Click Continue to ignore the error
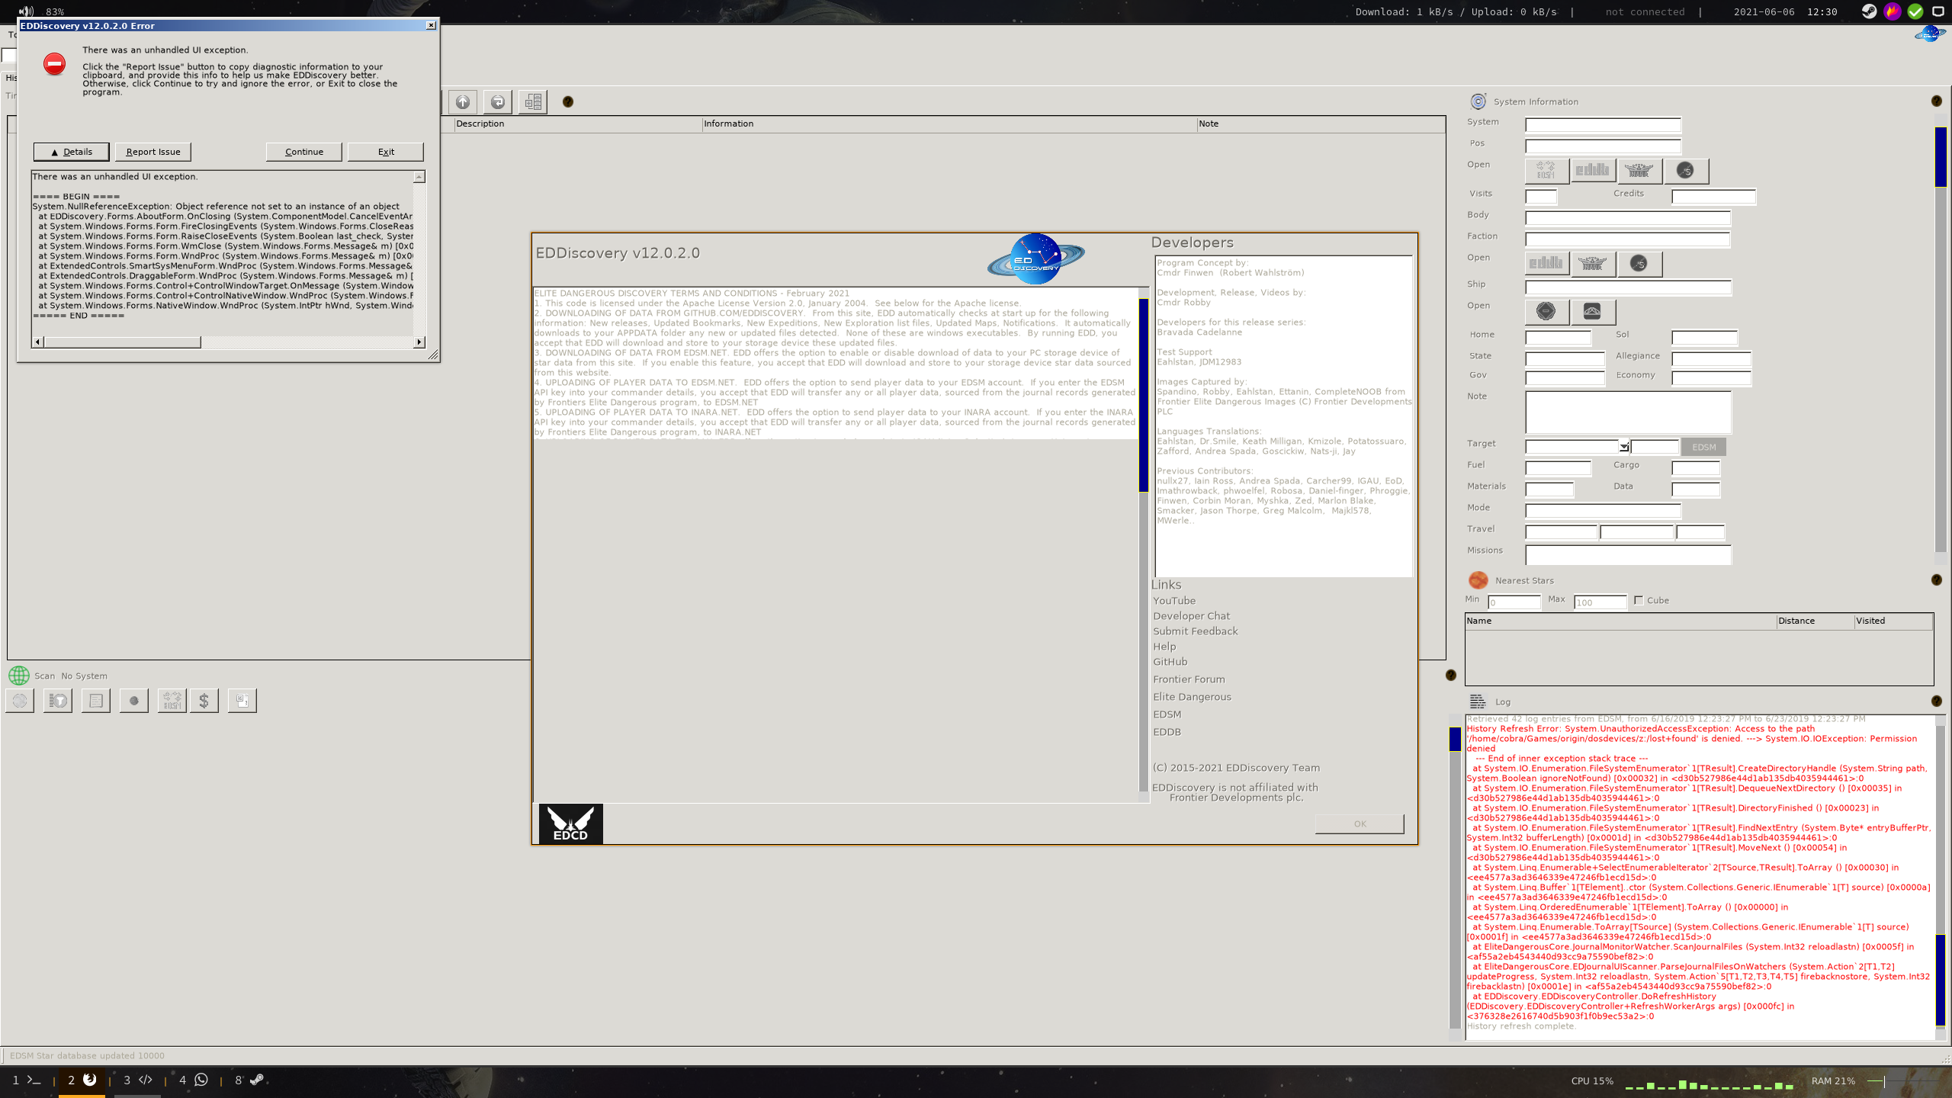The width and height of the screenshot is (1952, 1098). click(303, 151)
